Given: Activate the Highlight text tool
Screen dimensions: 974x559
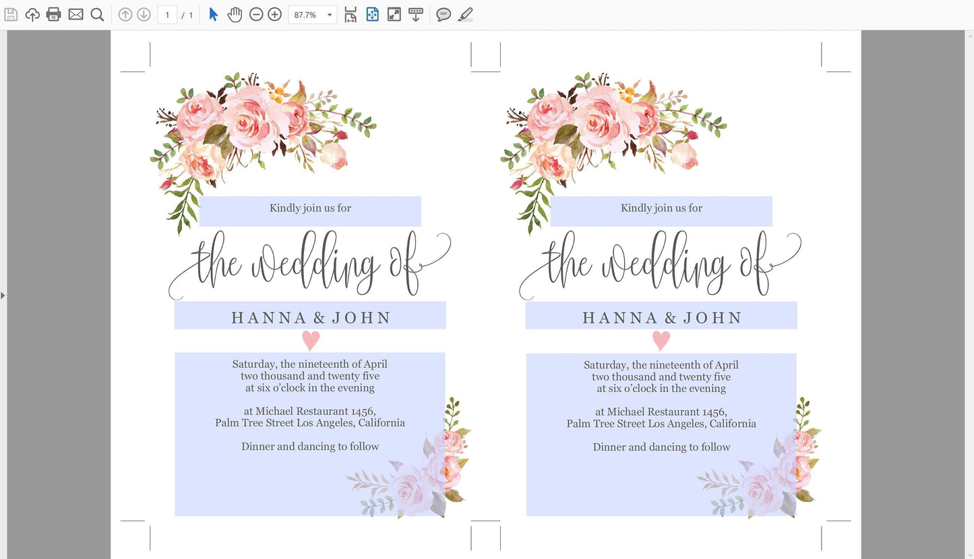Looking at the screenshot, I should [465, 14].
